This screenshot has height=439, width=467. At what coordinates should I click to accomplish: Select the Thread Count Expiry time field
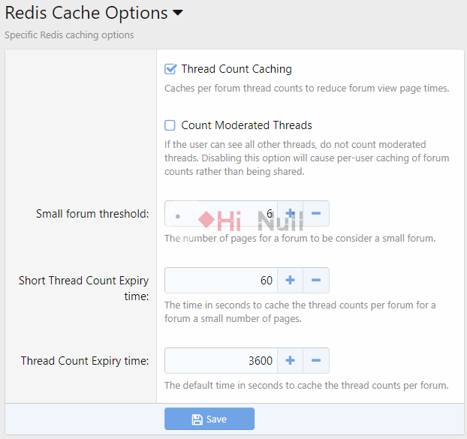221,360
